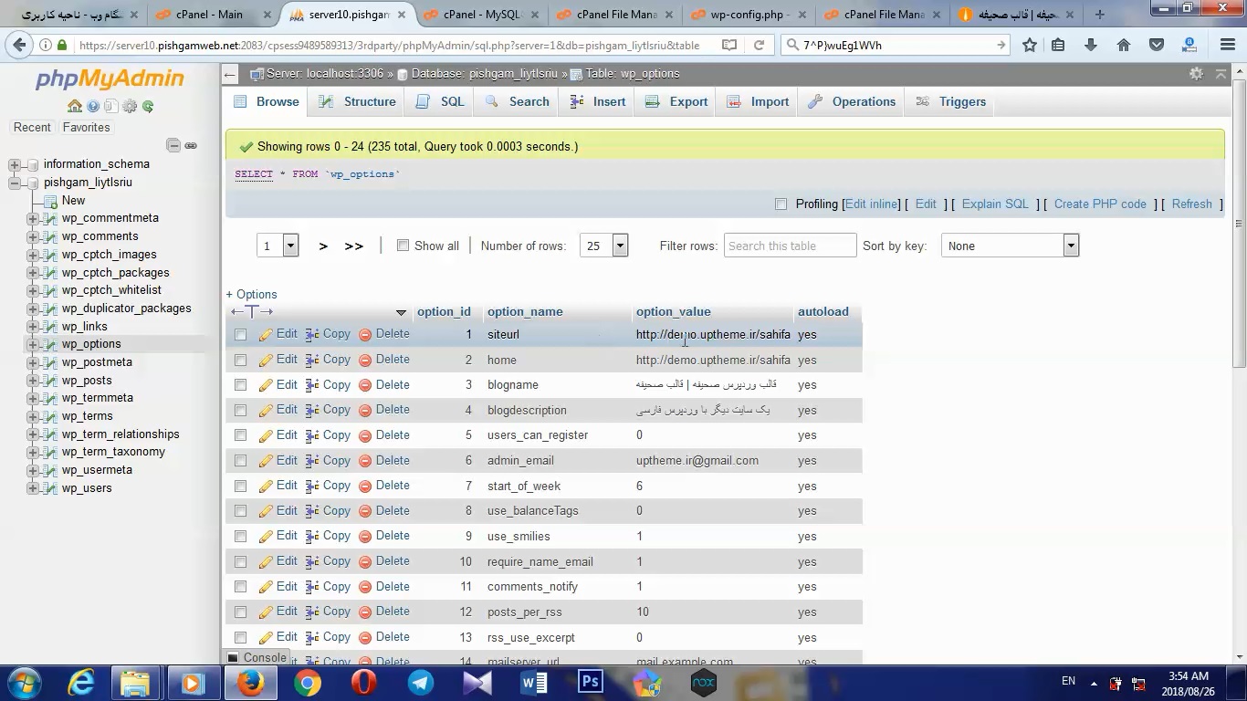1247x701 pixels.
Task: Select the users_can_register row checkbox
Action: [241, 435]
